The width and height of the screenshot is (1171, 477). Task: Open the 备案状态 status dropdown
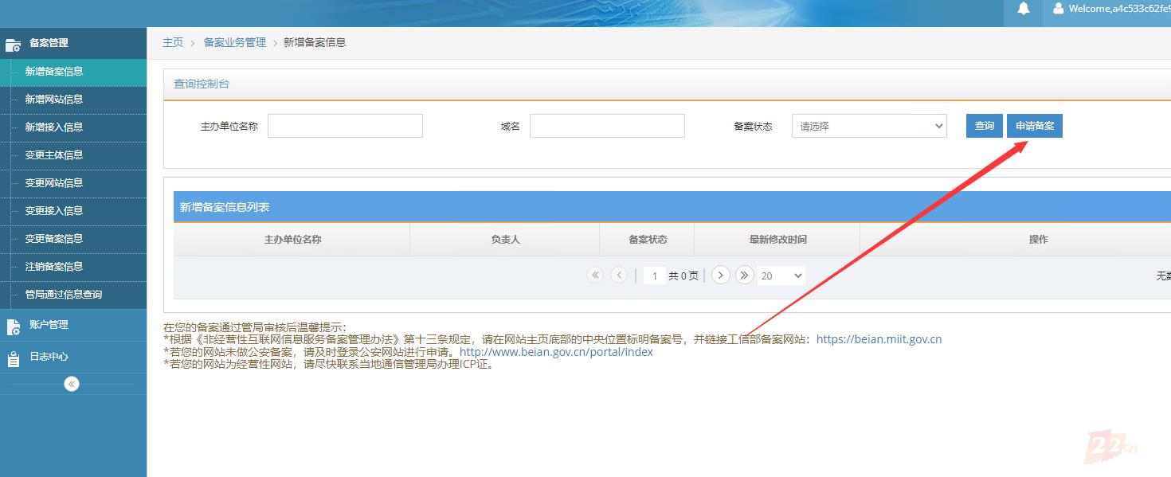[868, 125]
